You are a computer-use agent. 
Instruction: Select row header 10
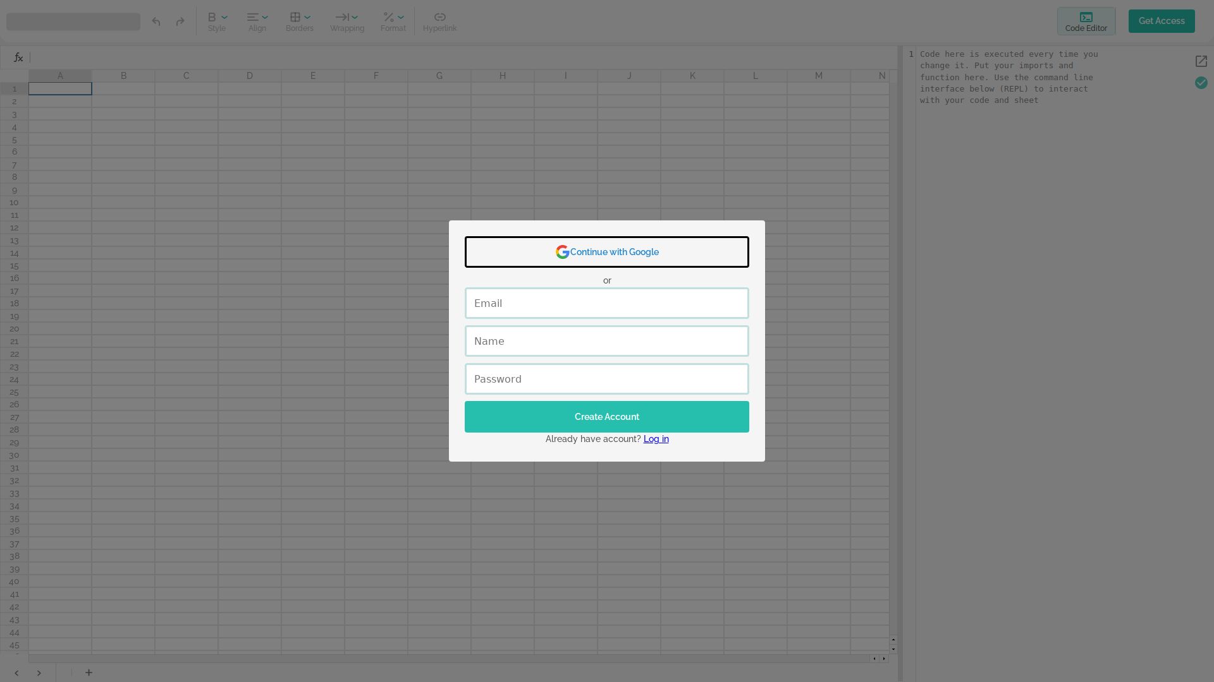coord(14,203)
